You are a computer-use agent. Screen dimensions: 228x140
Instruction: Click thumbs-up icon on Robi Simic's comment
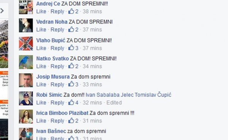[71, 102]
